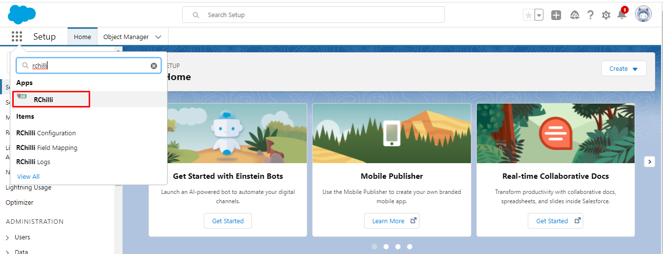Open the Create dropdown button
This screenshot has height=254, width=663.
click(624, 68)
